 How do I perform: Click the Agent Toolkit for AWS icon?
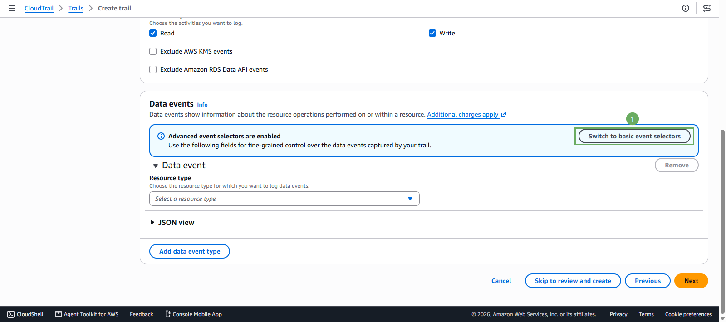59,314
